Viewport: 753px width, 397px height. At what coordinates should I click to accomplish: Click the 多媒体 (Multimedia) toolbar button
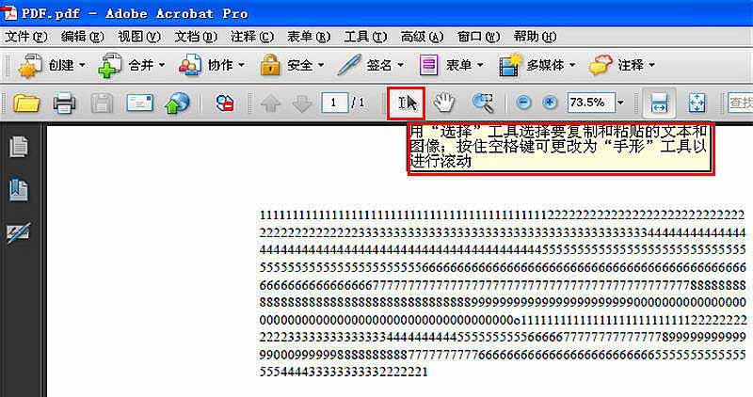click(x=532, y=65)
